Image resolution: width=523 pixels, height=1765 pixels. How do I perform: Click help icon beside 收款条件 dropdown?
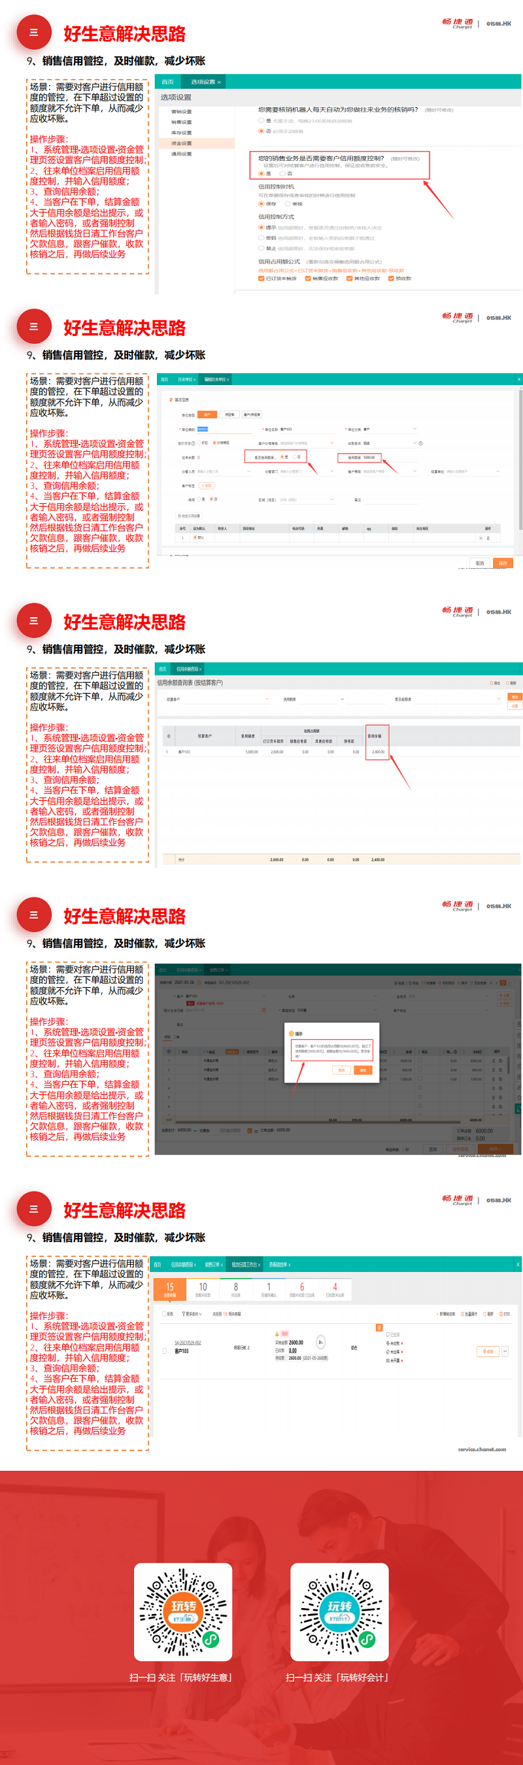coord(421,443)
